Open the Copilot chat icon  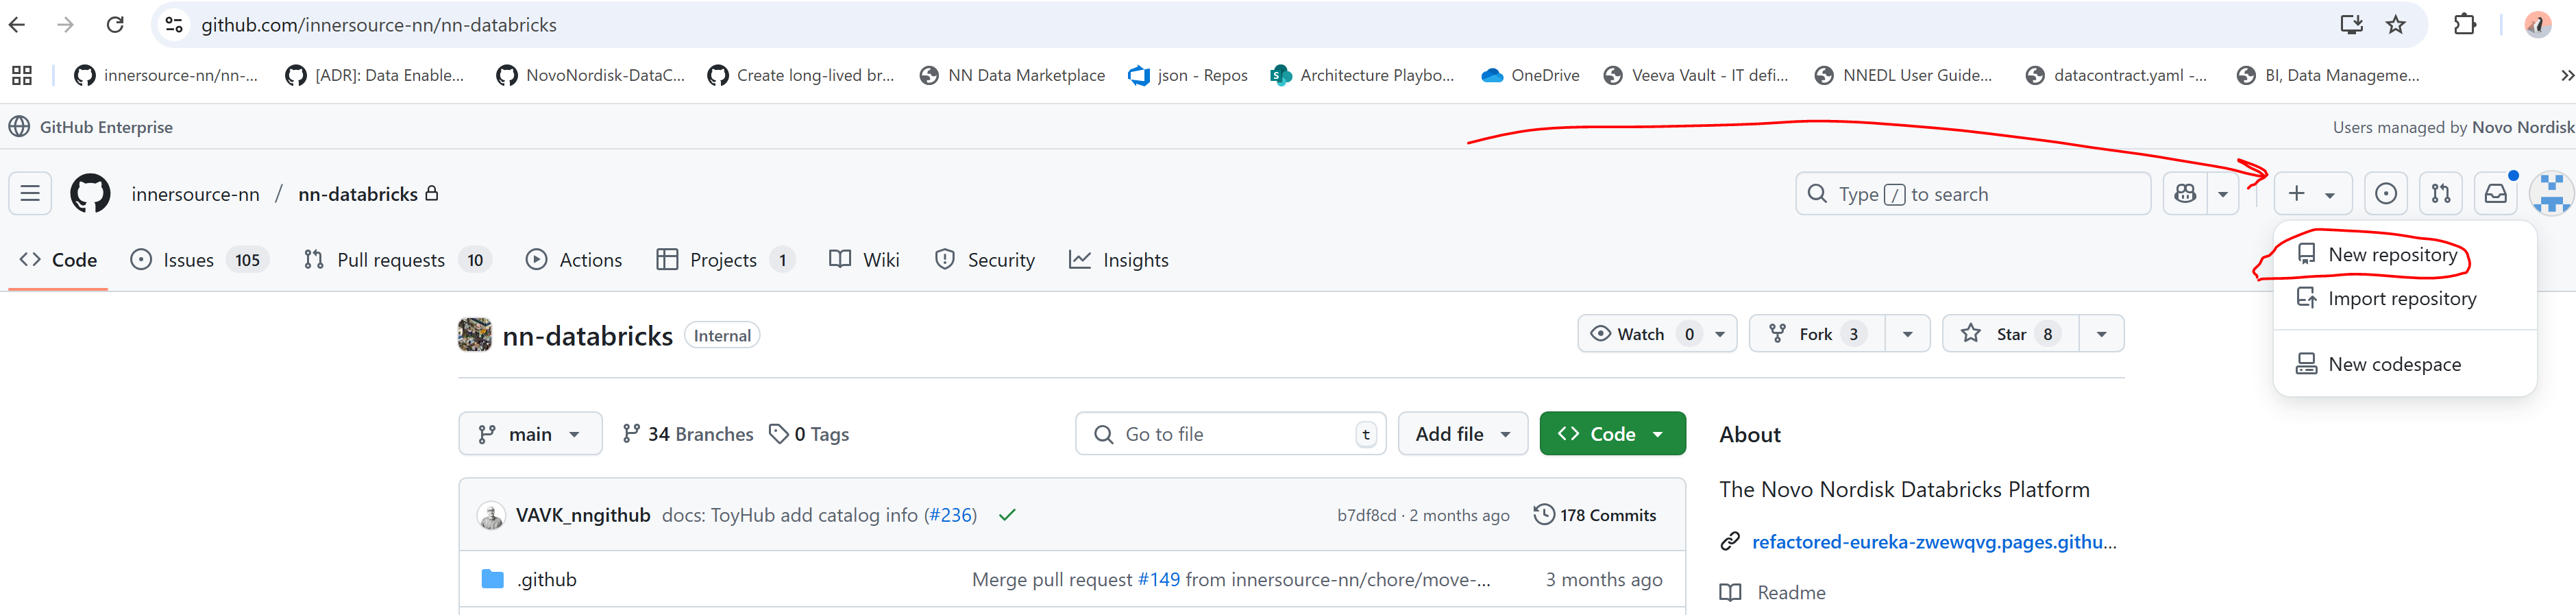2185,193
